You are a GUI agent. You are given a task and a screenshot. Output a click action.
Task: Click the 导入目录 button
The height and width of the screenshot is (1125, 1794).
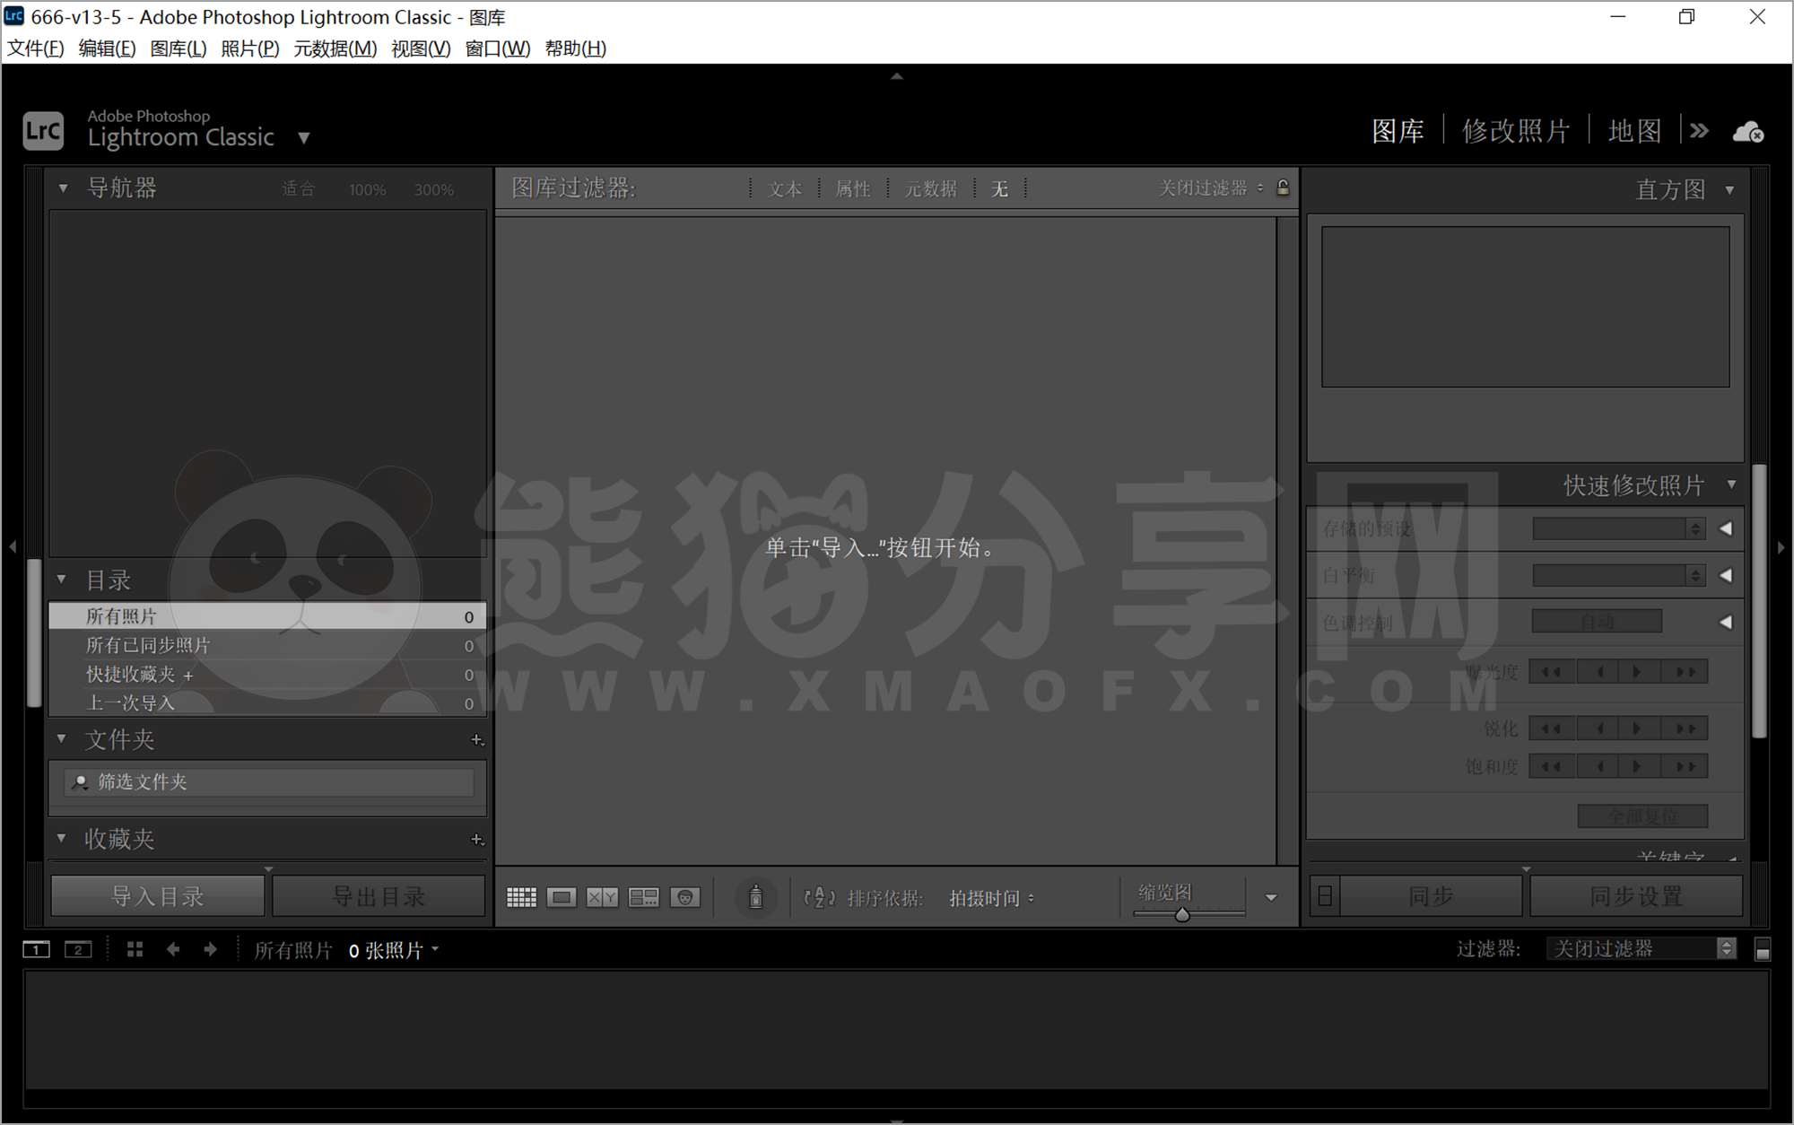tap(157, 894)
